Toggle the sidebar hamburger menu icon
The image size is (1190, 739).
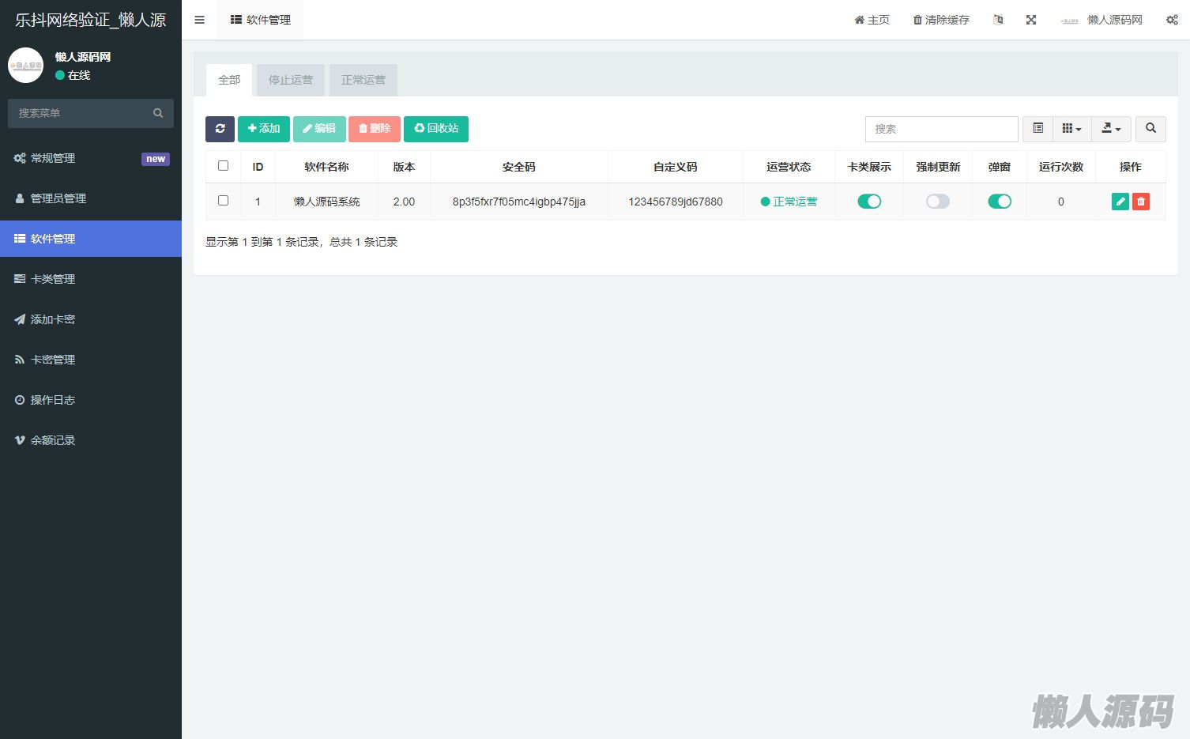coord(200,20)
